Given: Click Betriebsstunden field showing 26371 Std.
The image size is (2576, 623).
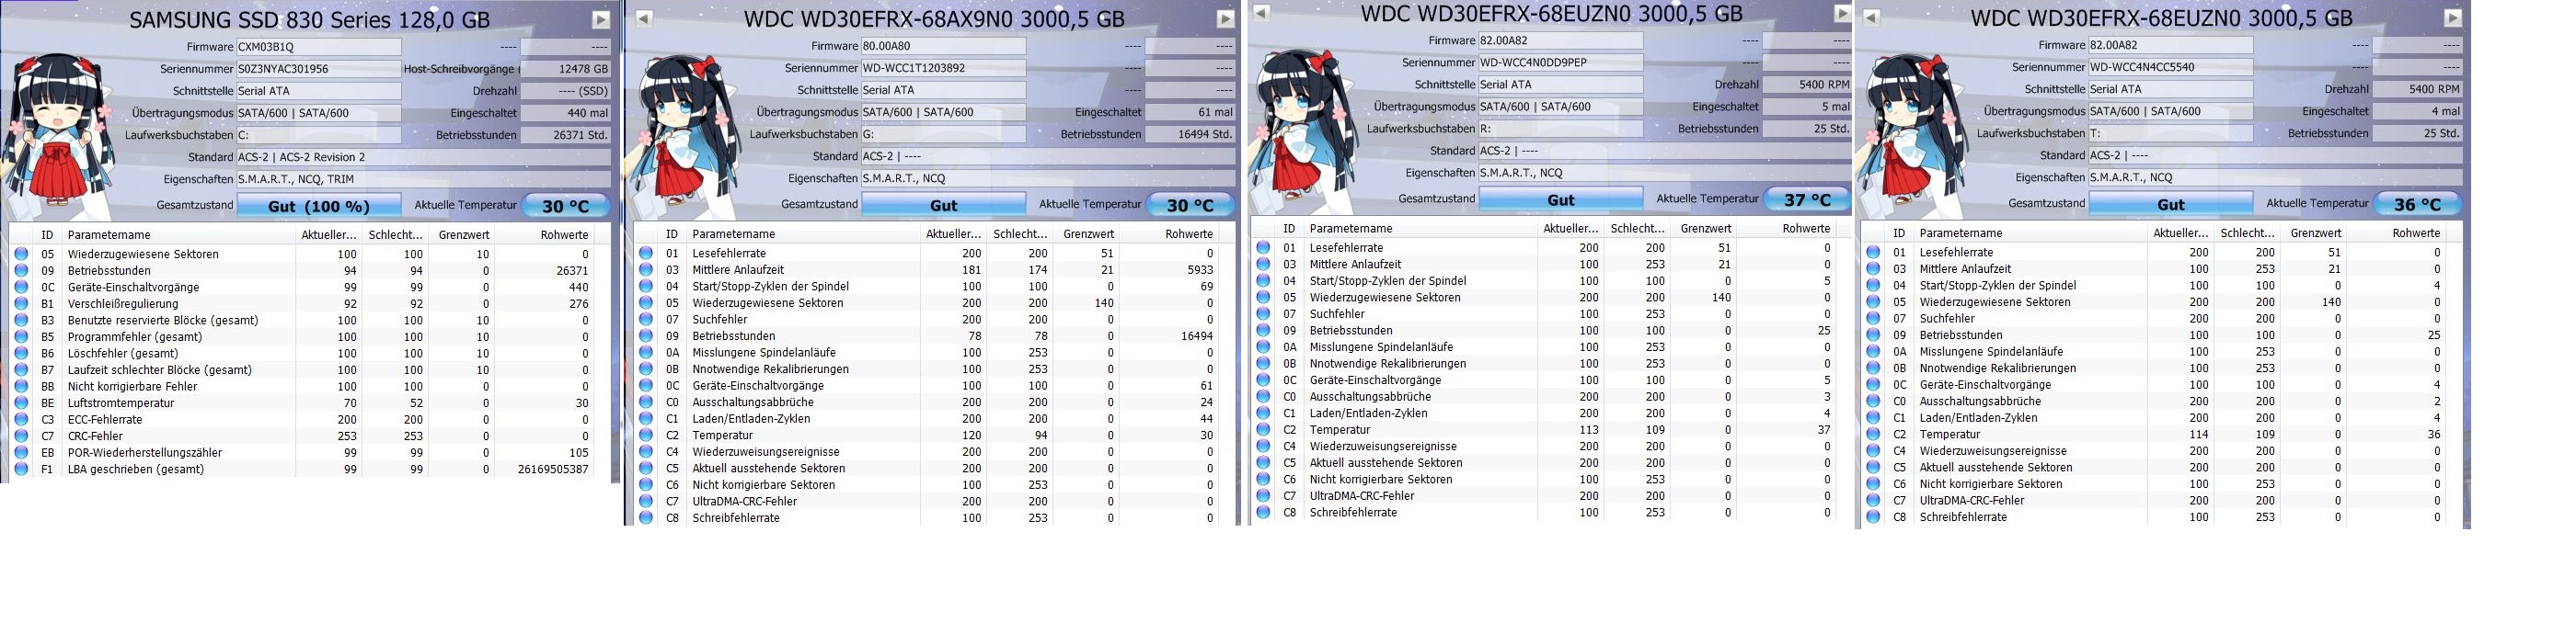Looking at the screenshot, I should (x=566, y=135).
